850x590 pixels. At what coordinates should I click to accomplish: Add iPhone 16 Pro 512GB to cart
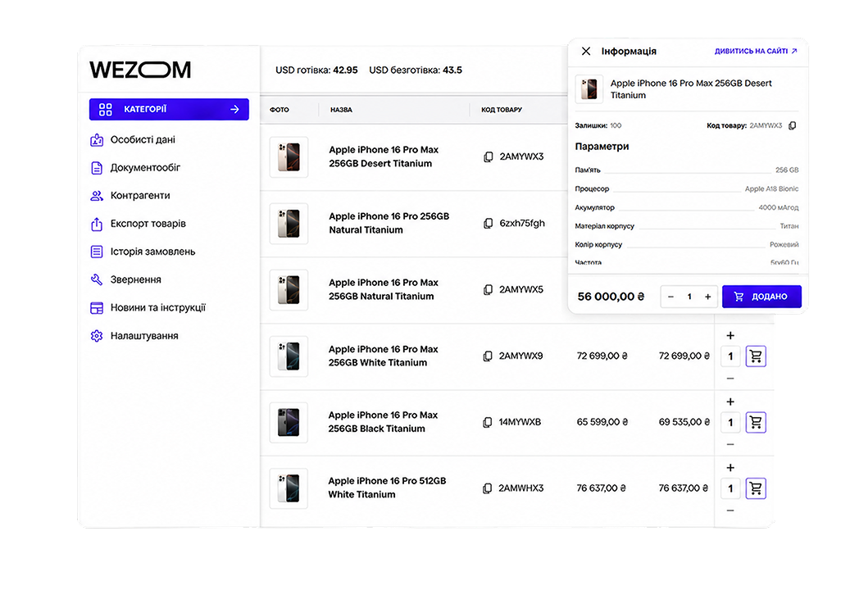(756, 488)
